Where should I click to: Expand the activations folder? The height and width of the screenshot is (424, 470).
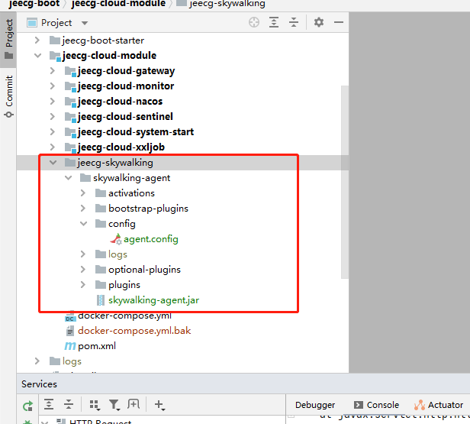point(83,193)
